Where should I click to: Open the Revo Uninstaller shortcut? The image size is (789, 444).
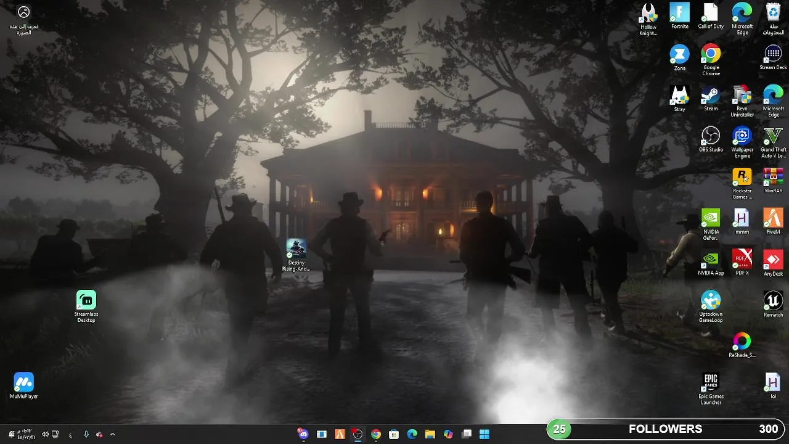742,102
